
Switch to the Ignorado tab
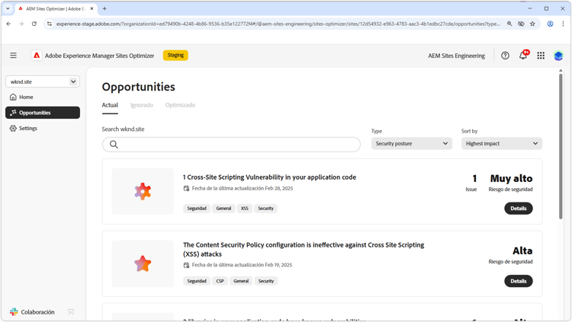pos(142,105)
